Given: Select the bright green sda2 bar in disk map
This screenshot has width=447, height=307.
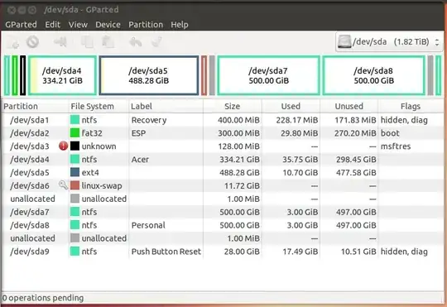Looking at the screenshot, I should 15,75.
